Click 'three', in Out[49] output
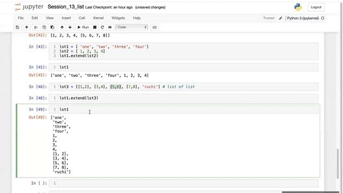Image resolution: width=343 pixels, height=193 pixels. pyautogui.click(x=62, y=127)
